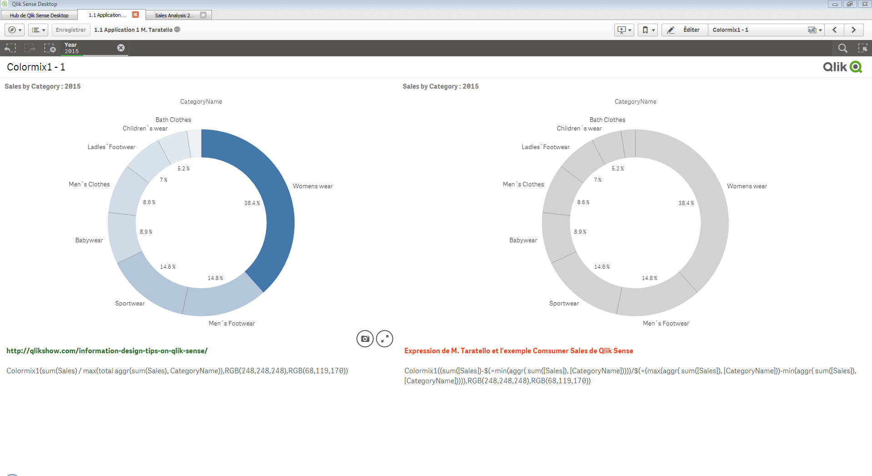Open the global list menu
Viewport: 872px width, 476px height.
click(38, 30)
